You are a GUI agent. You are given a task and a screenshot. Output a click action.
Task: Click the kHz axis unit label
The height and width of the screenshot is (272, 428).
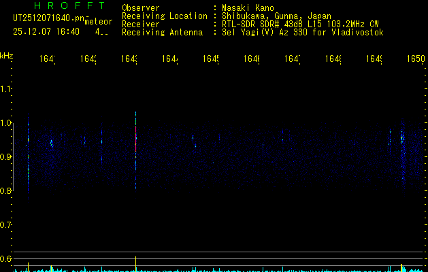point(7,54)
